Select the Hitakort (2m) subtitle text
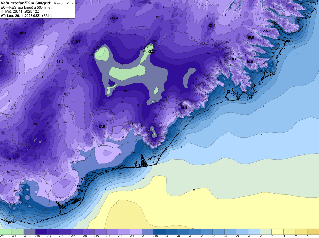This screenshot has height=238, width=319. pyautogui.click(x=63, y=3)
